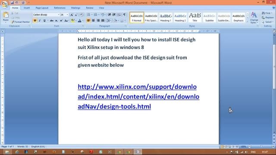The height and width of the screenshot is (155, 276).
Task: Open the underline style dropdown arrow
Action: 48,21
